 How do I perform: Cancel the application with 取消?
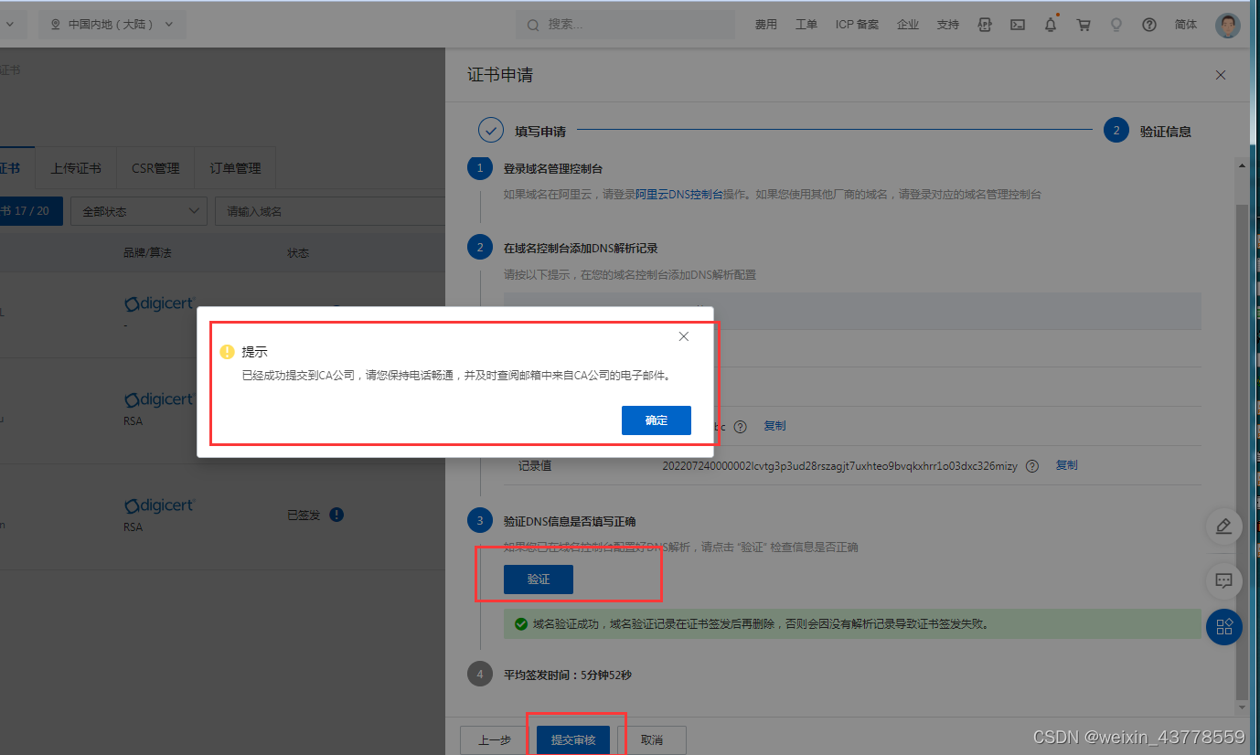[x=652, y=740]
